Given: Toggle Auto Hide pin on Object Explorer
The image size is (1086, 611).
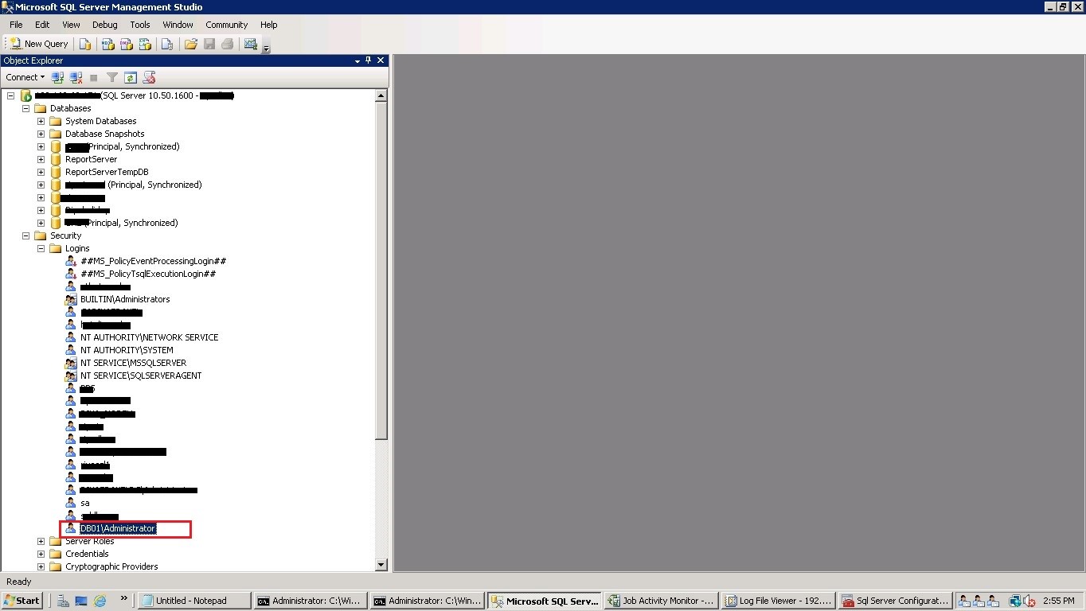Looking at the screenshot, I should tap(369, 60).
